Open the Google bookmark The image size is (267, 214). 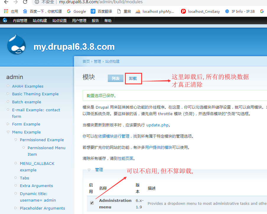[x=76, y=11]
